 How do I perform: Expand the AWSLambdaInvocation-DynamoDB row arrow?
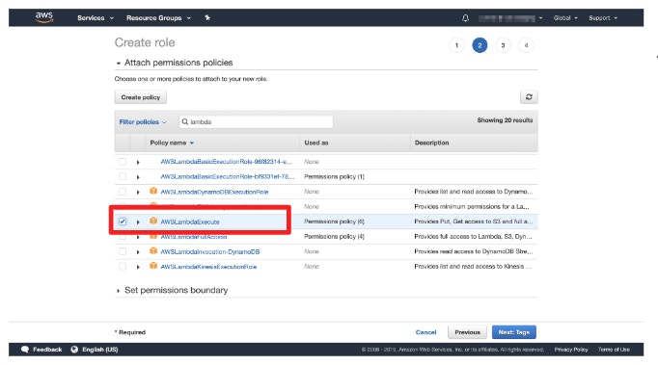[138, 252]
